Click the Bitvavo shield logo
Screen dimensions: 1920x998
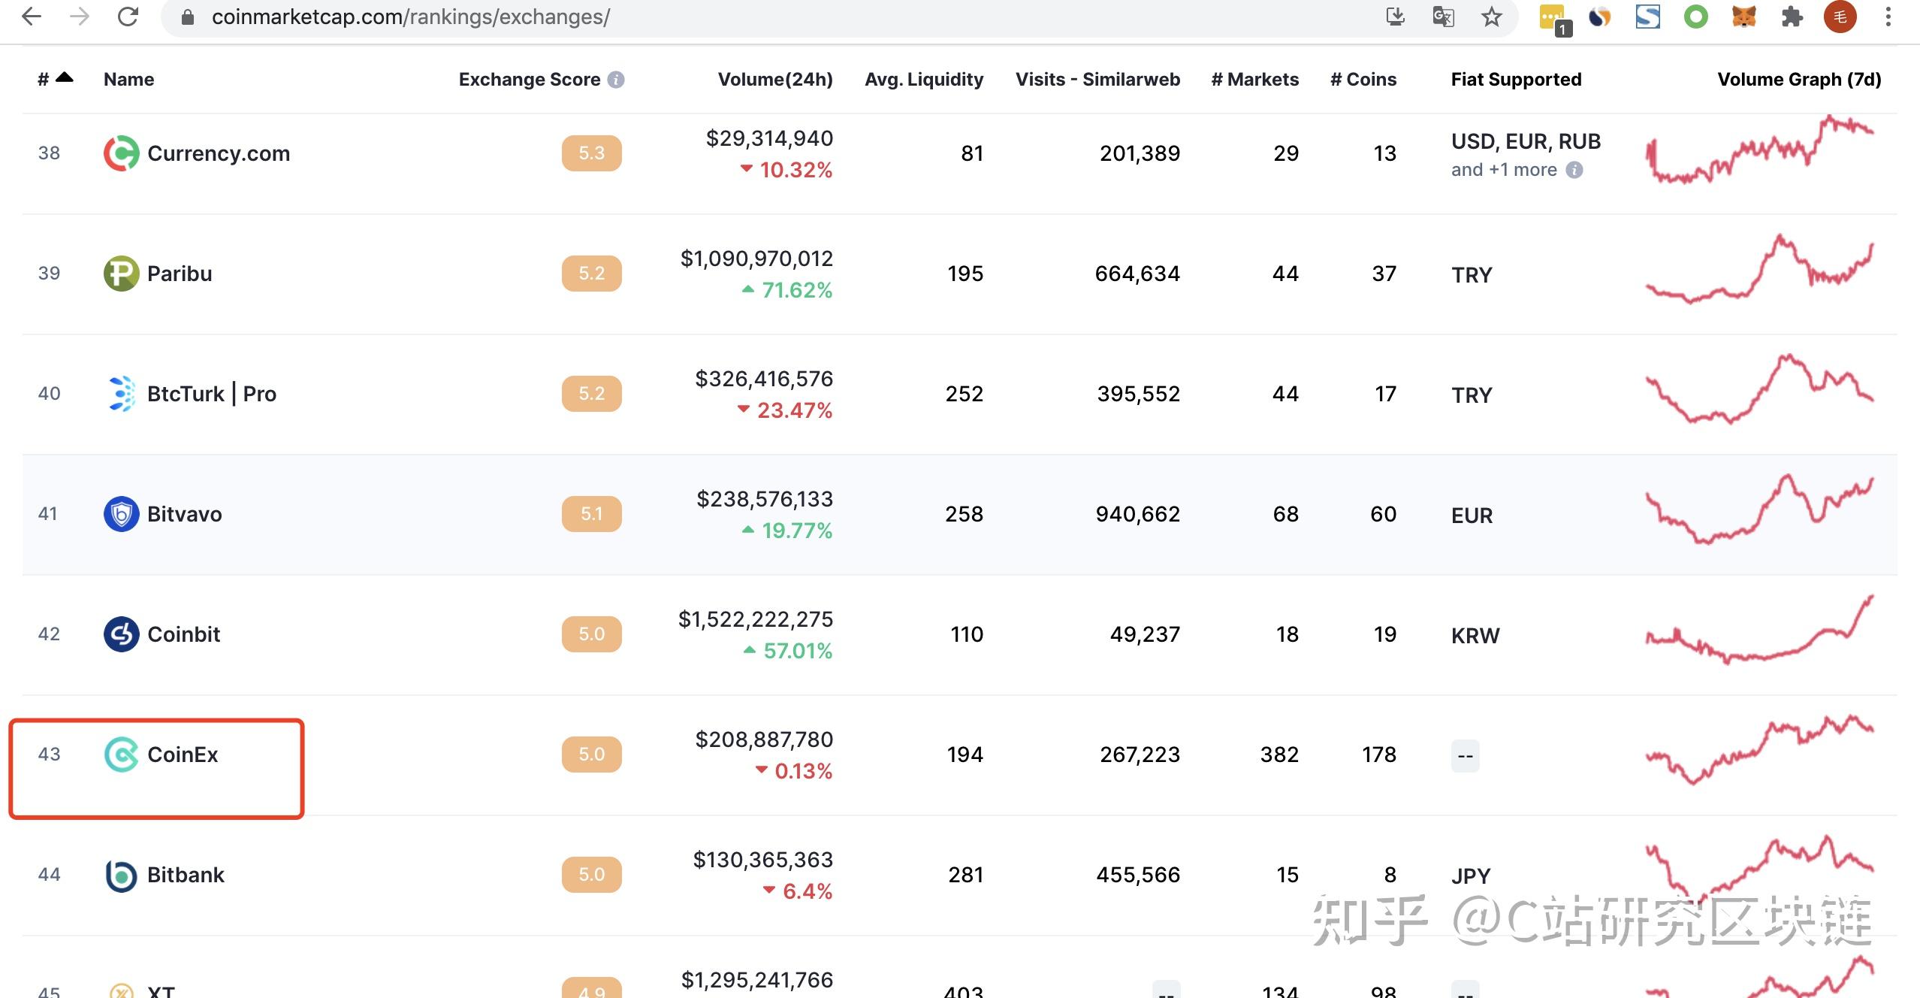(x=121, y=514)
